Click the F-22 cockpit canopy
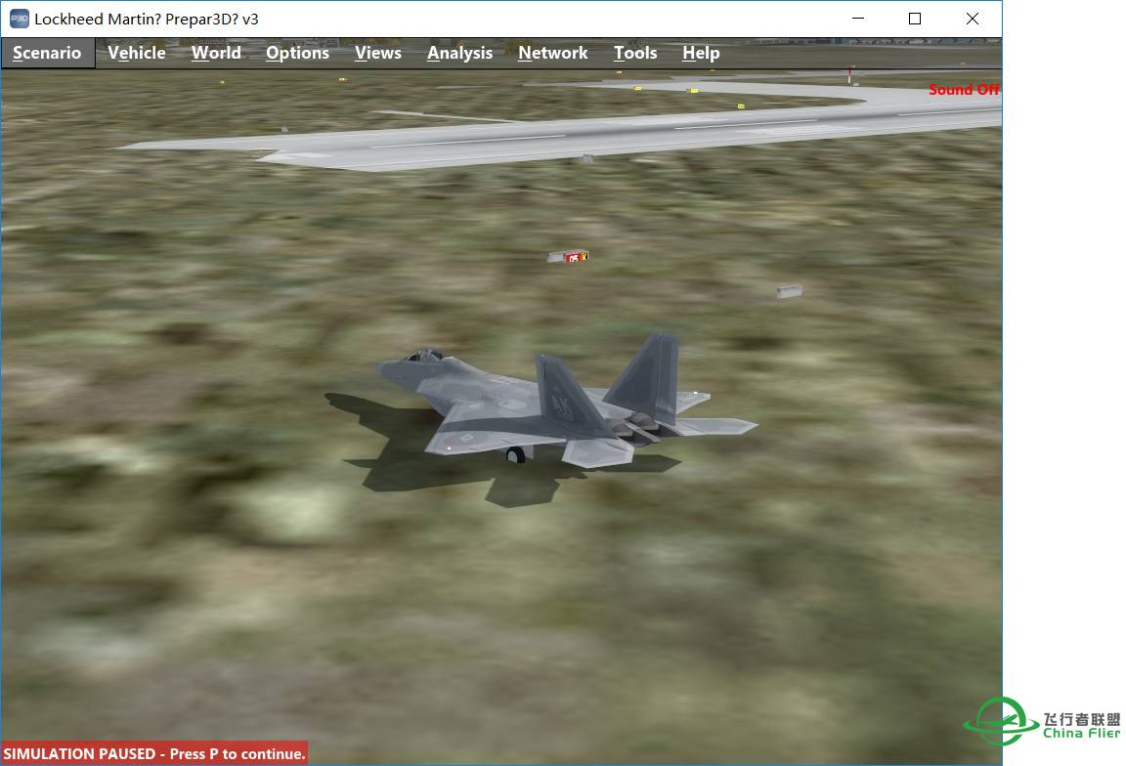This screenshot has height=766, width=1126. click(424, 356)
